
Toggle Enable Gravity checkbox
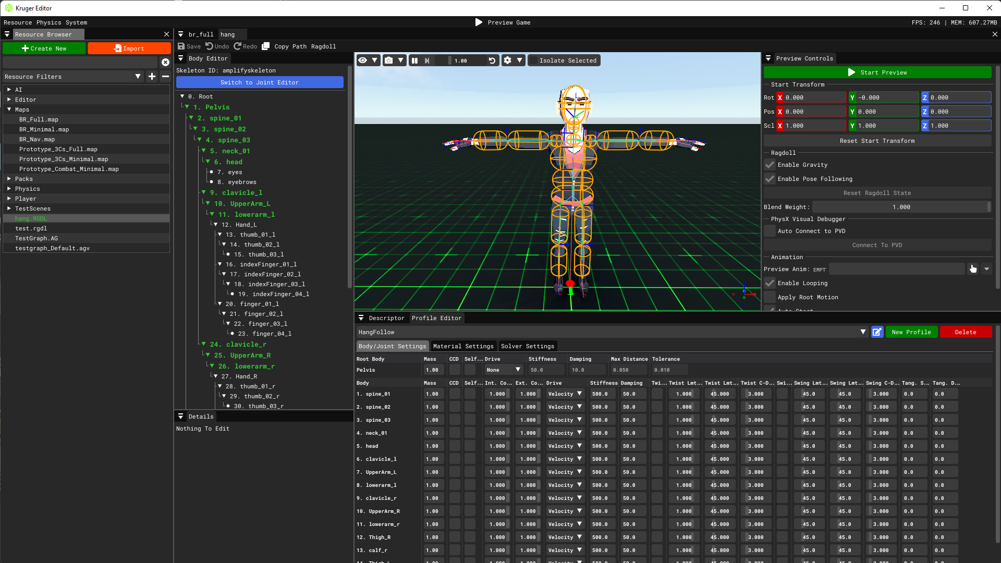tap(770, 165)
